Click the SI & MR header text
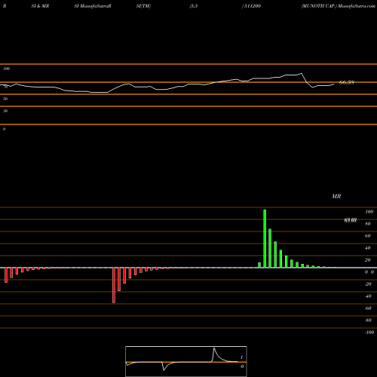 point(40,6)
